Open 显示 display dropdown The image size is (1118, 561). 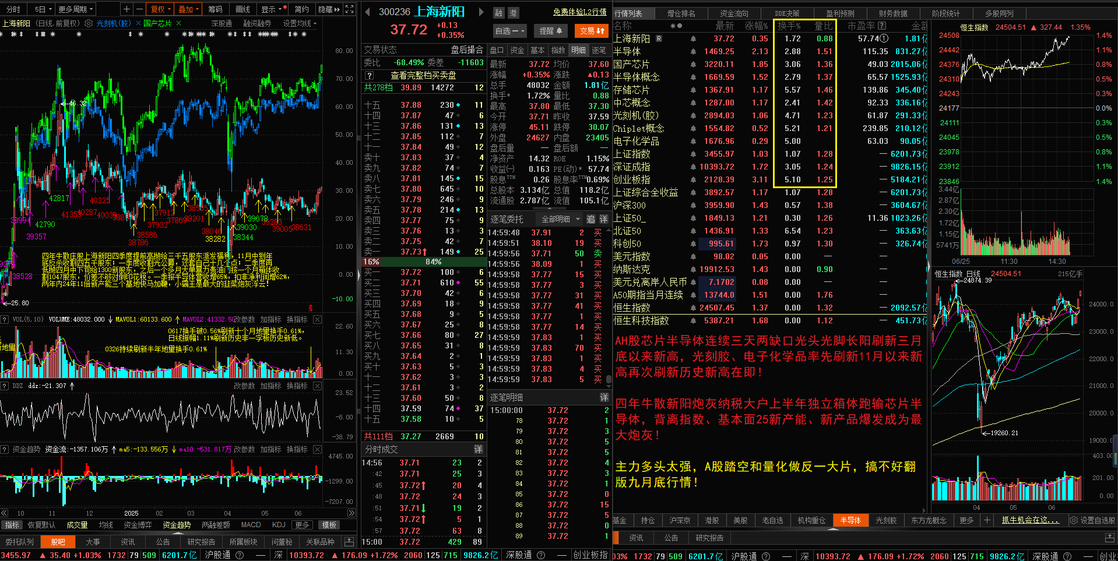pos(272,9)
